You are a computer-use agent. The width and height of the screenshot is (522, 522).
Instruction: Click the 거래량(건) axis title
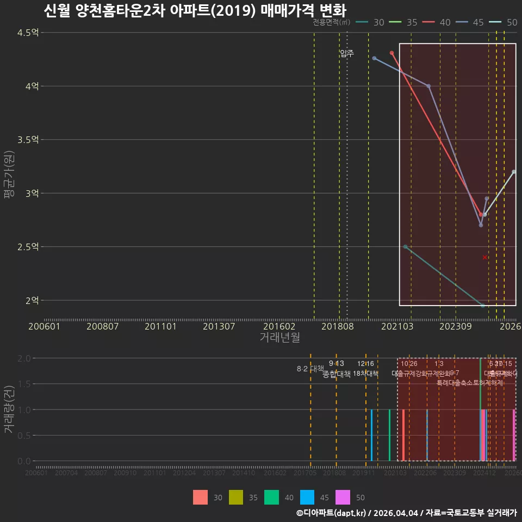9,409
